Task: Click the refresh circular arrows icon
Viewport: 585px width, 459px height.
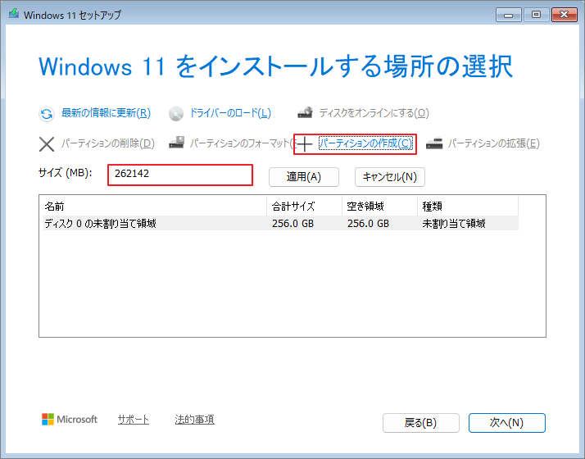Action: click(x=47, y=114)
